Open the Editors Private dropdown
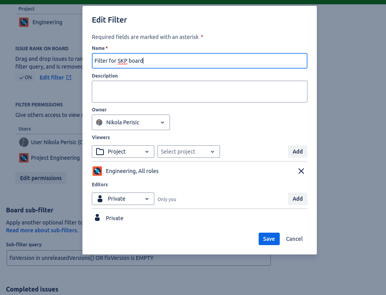This screenshot has height=295, width=386. coord(123,199)
